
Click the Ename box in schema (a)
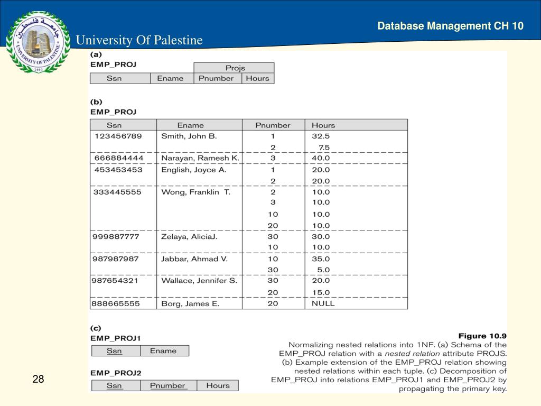(x=172, y=78)
